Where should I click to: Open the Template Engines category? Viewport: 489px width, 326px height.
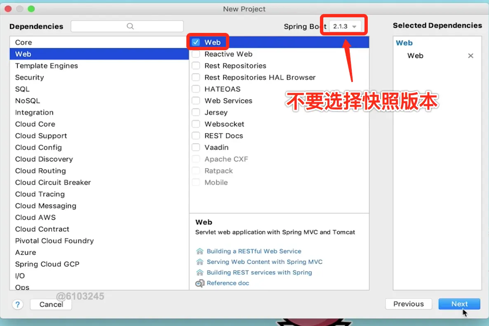99,66
